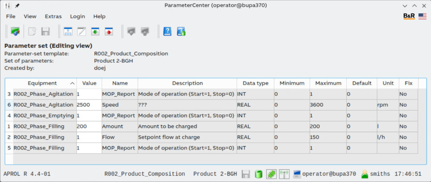Click the red up-arrow toolbar icon

(109, 32)
